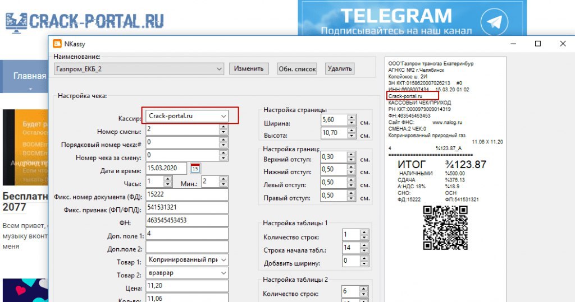Screen dimensions: 575x302
Task: Click the Цена price field
Action: coord(187,286)
